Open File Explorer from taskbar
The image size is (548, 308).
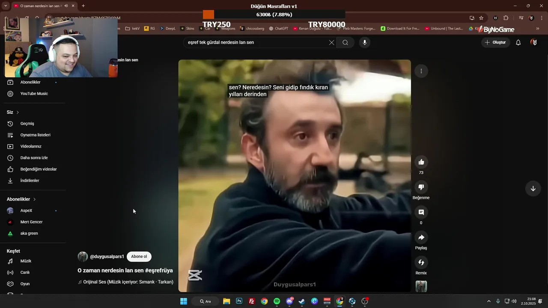[x=226, y=301]
